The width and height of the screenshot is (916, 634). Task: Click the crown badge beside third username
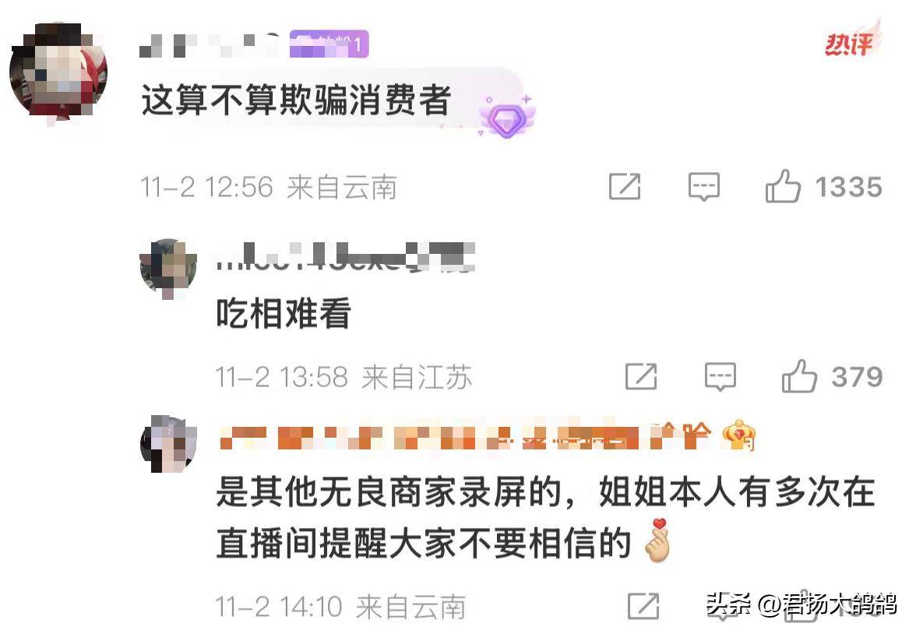click(739, 435)
